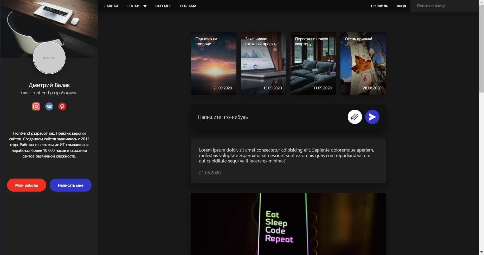This screenshot has width=484, height=255.
Task: Click the round avatar placeholder image
Action: coord(49,58)
